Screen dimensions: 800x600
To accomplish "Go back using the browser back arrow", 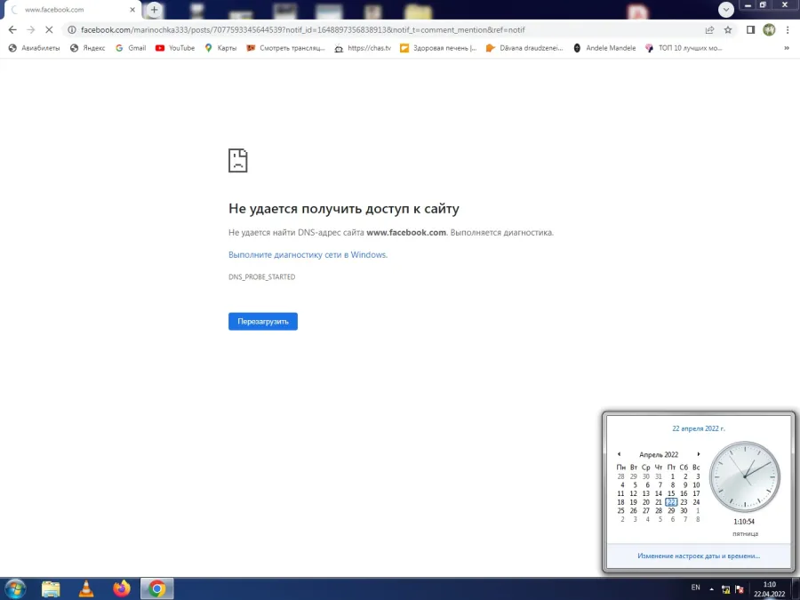I will click(x=12, y=30).
